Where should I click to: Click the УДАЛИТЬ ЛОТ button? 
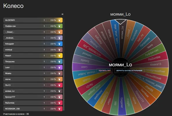click(x=104, y=71)
